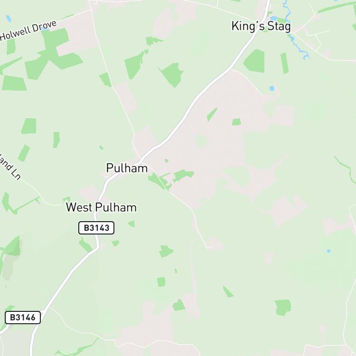This screenshot has height=356, width=356.
Task: Select the Pulham village label
Action: [x=127, y=168]
